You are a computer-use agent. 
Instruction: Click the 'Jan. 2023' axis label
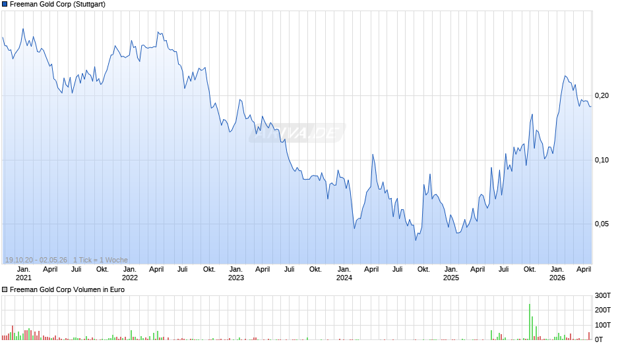click(236, 274)
